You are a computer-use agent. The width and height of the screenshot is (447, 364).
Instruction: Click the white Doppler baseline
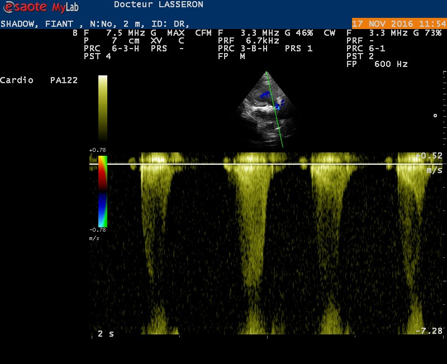(266, 164)
